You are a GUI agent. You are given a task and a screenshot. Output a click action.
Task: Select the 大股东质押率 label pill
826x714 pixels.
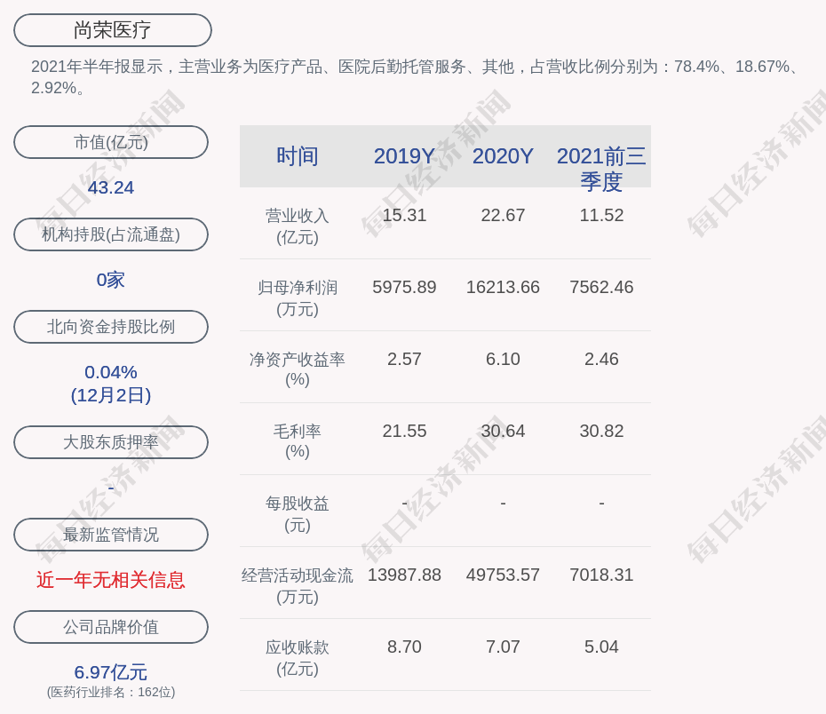111,442
